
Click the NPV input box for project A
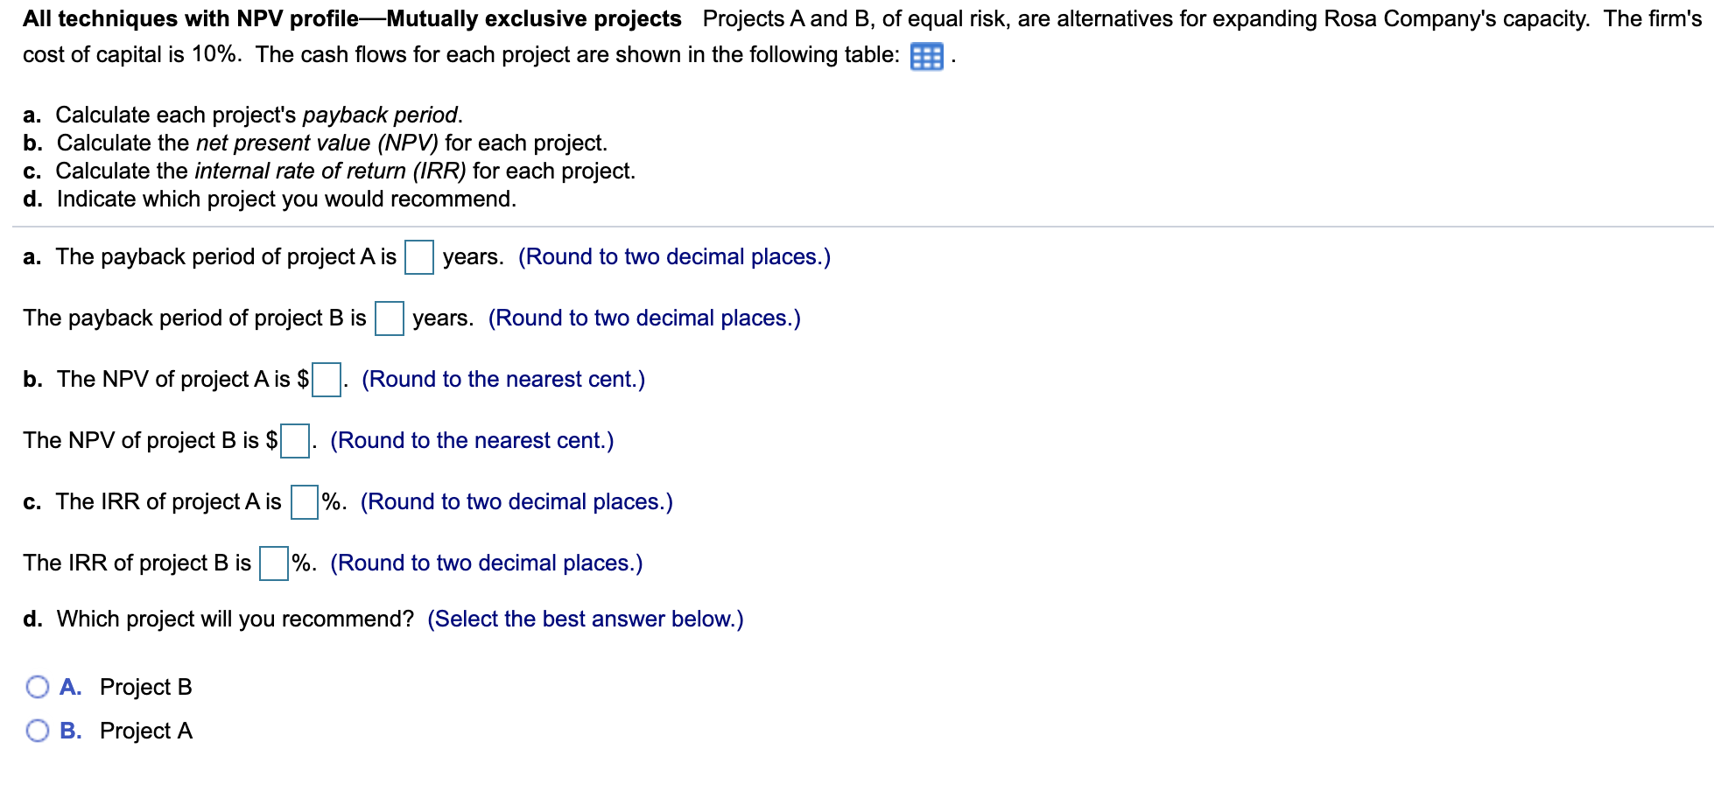coord(325,381)
